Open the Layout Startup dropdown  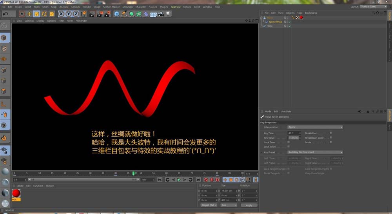point(374,7)
